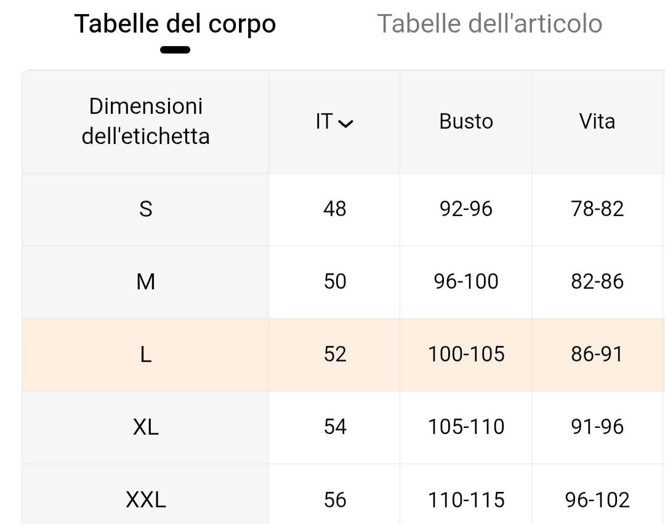Click the 100-105 bust measurement
665x524 pixels.
point(466,355)
